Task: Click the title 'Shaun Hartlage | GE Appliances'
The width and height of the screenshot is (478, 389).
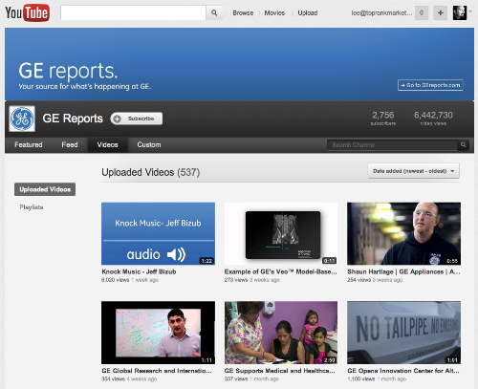Action: click(403, 271)
